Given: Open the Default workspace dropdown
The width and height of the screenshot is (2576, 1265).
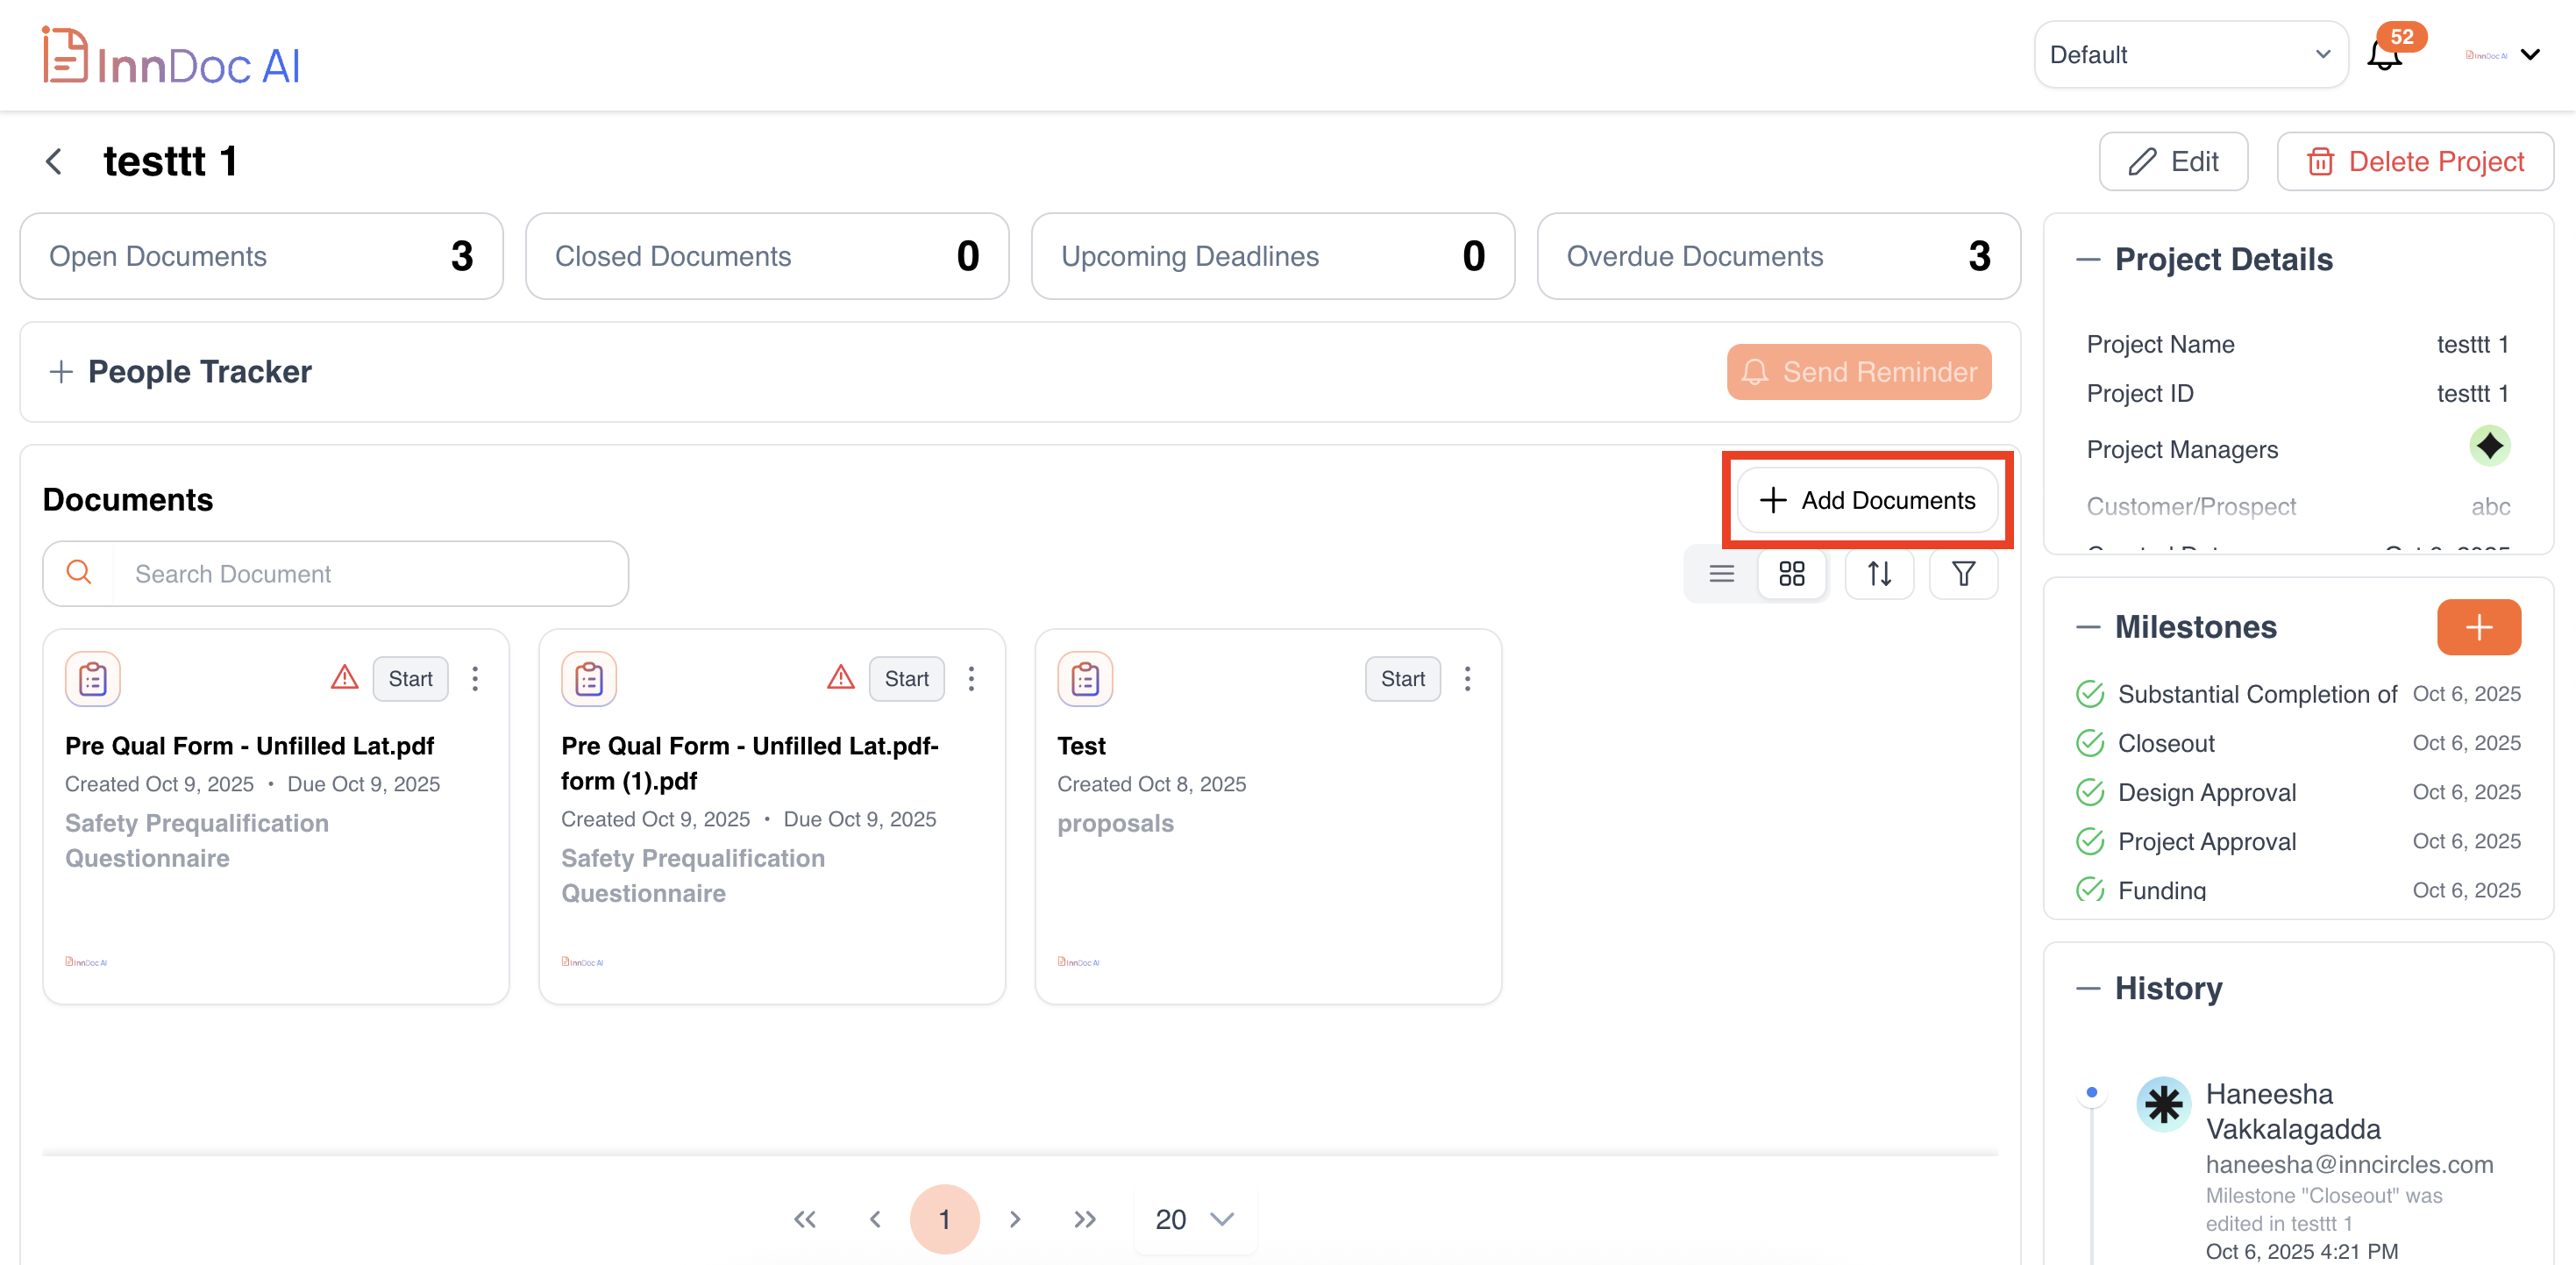Looking at the screenshot, I should pos(2190,55).
